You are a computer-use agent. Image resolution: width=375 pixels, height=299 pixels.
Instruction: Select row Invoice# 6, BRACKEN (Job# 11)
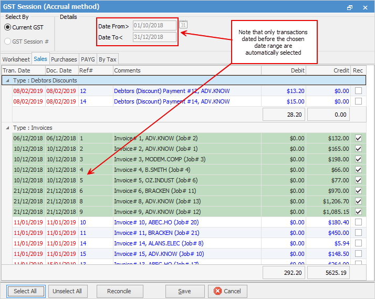coord(189,191)
